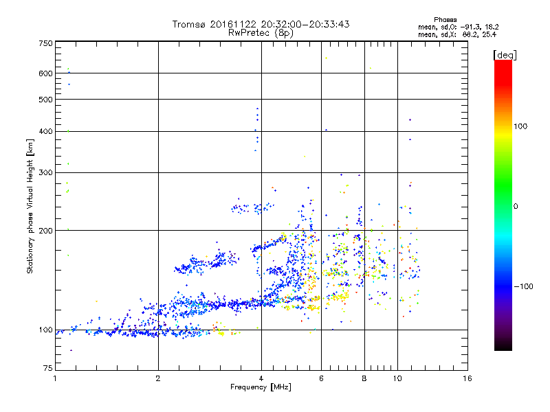The image size is (550, 412).
Task: Click the y-axis tick label '200'
Action: (45, 231)
